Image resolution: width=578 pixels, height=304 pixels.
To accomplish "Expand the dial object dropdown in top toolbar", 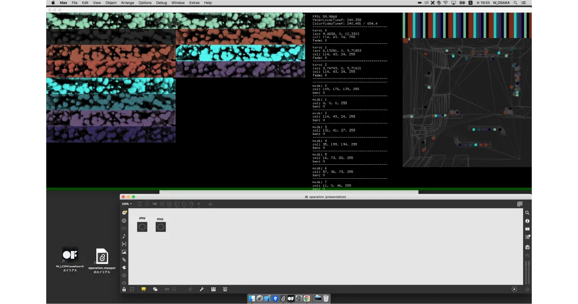I will 191,204.
